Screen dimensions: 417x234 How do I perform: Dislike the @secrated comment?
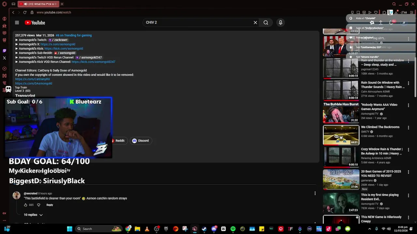(x=38, y=205)
